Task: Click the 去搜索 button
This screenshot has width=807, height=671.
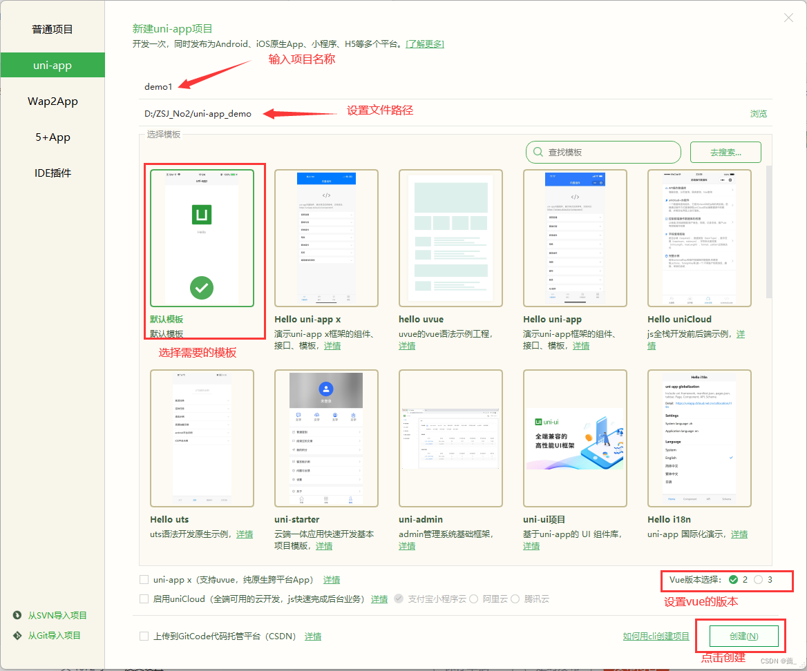Action: click(x=725, y=152)
